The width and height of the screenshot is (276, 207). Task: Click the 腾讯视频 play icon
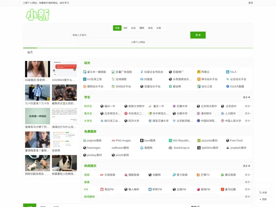222,175
